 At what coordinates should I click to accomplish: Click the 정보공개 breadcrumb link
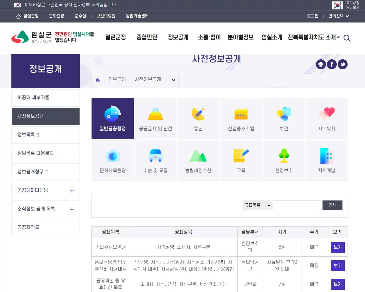[117, 80]
